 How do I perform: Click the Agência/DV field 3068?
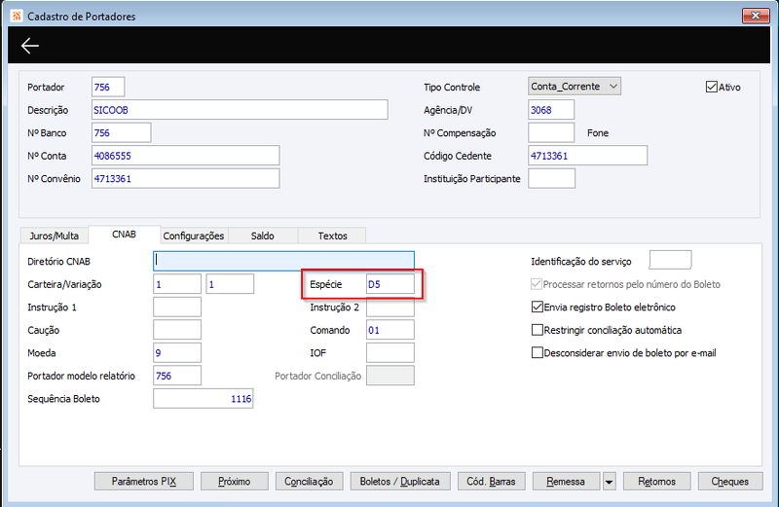coord(551,110)
